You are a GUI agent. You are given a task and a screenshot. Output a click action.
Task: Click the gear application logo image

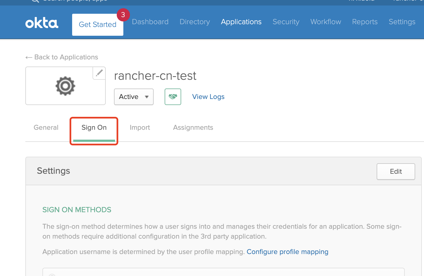(65, 86)
